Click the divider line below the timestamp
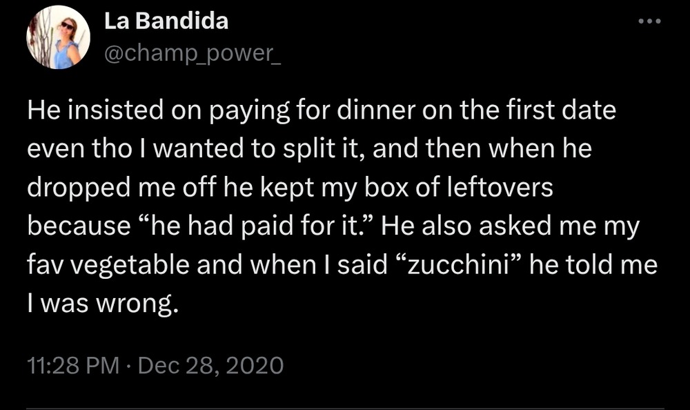The height and width of the screenshot is (410, 690). tap(345, 408)
